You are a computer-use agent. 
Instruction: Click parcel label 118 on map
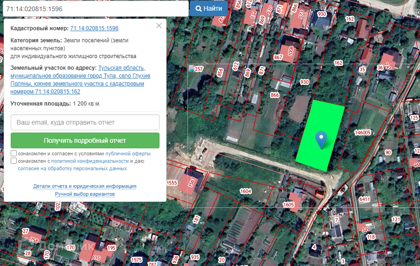click(x=371, y=237)
